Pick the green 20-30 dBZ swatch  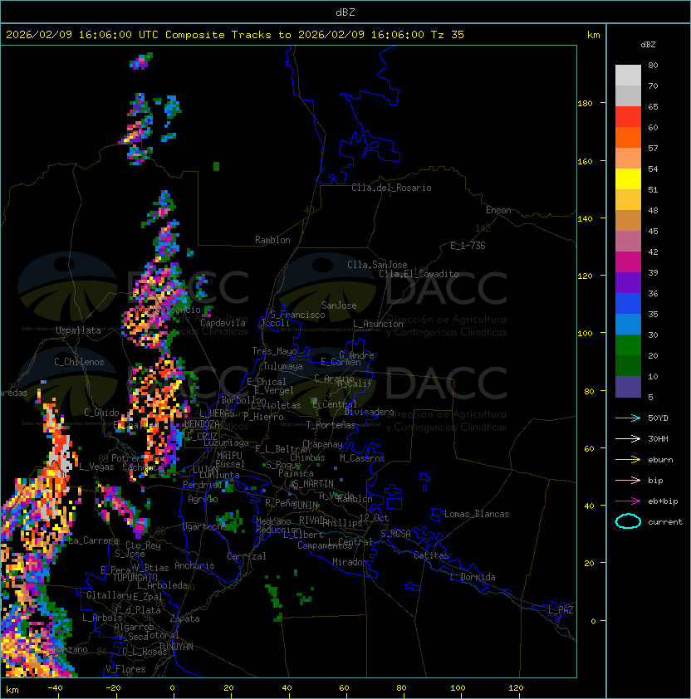[628, 345]
